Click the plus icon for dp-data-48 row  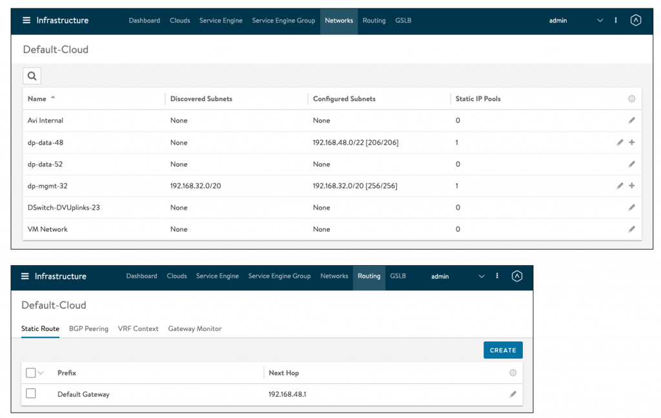632,143
